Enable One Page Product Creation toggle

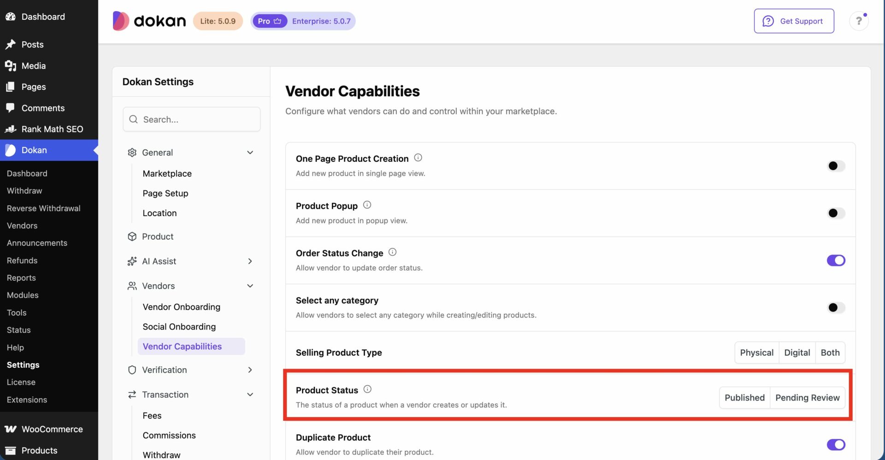[x=836, y=166]
